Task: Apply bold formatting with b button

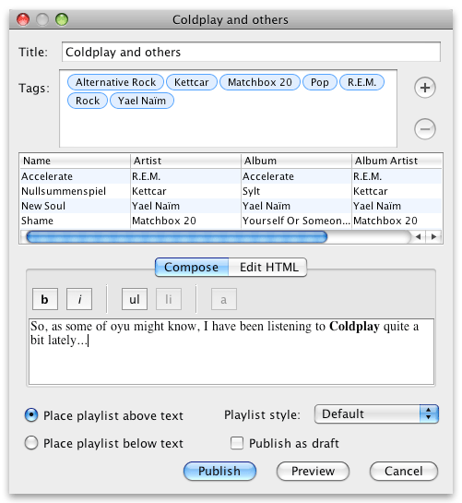Action: 45,299
